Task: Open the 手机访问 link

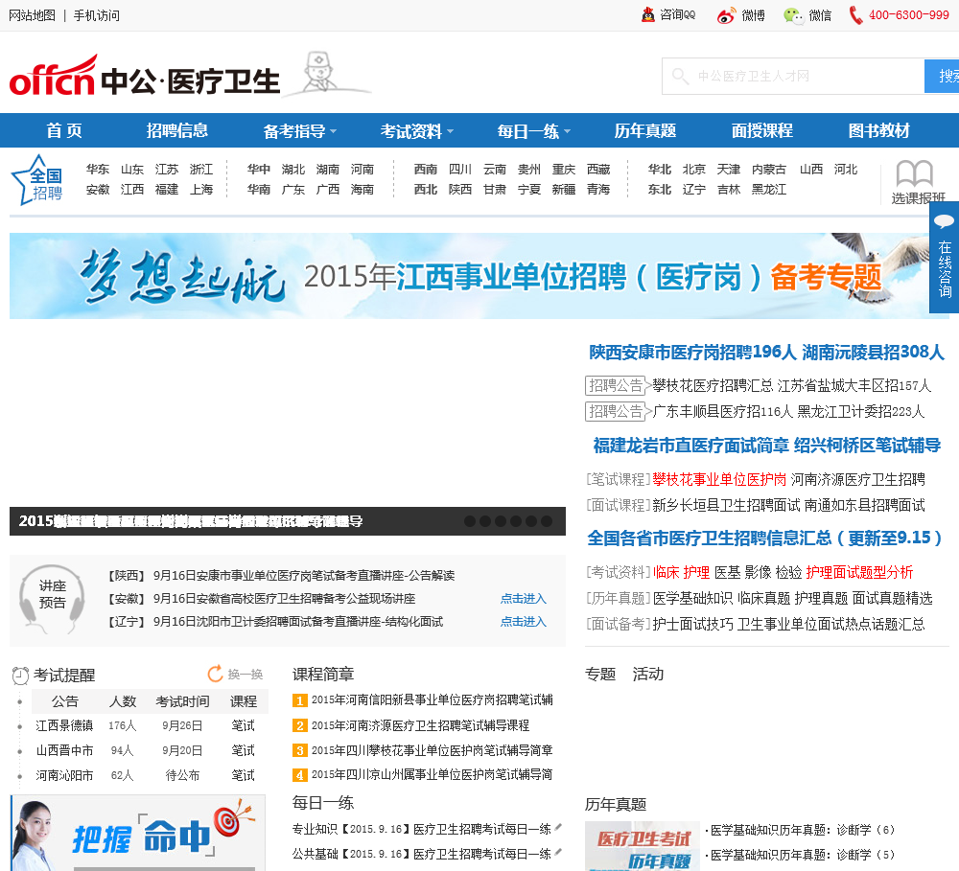Action: [97, 15]
